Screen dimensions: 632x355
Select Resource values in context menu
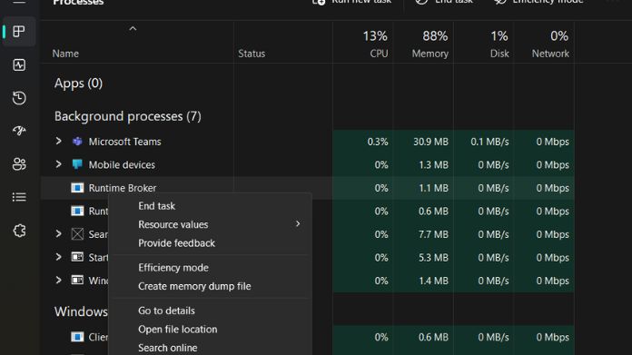tap(173, 224)
